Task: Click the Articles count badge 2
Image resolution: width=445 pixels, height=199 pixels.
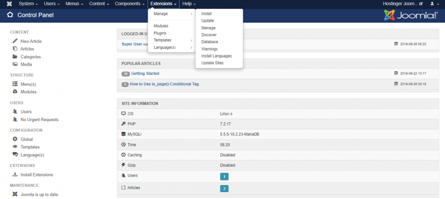Action: click(x=224, y=189)
